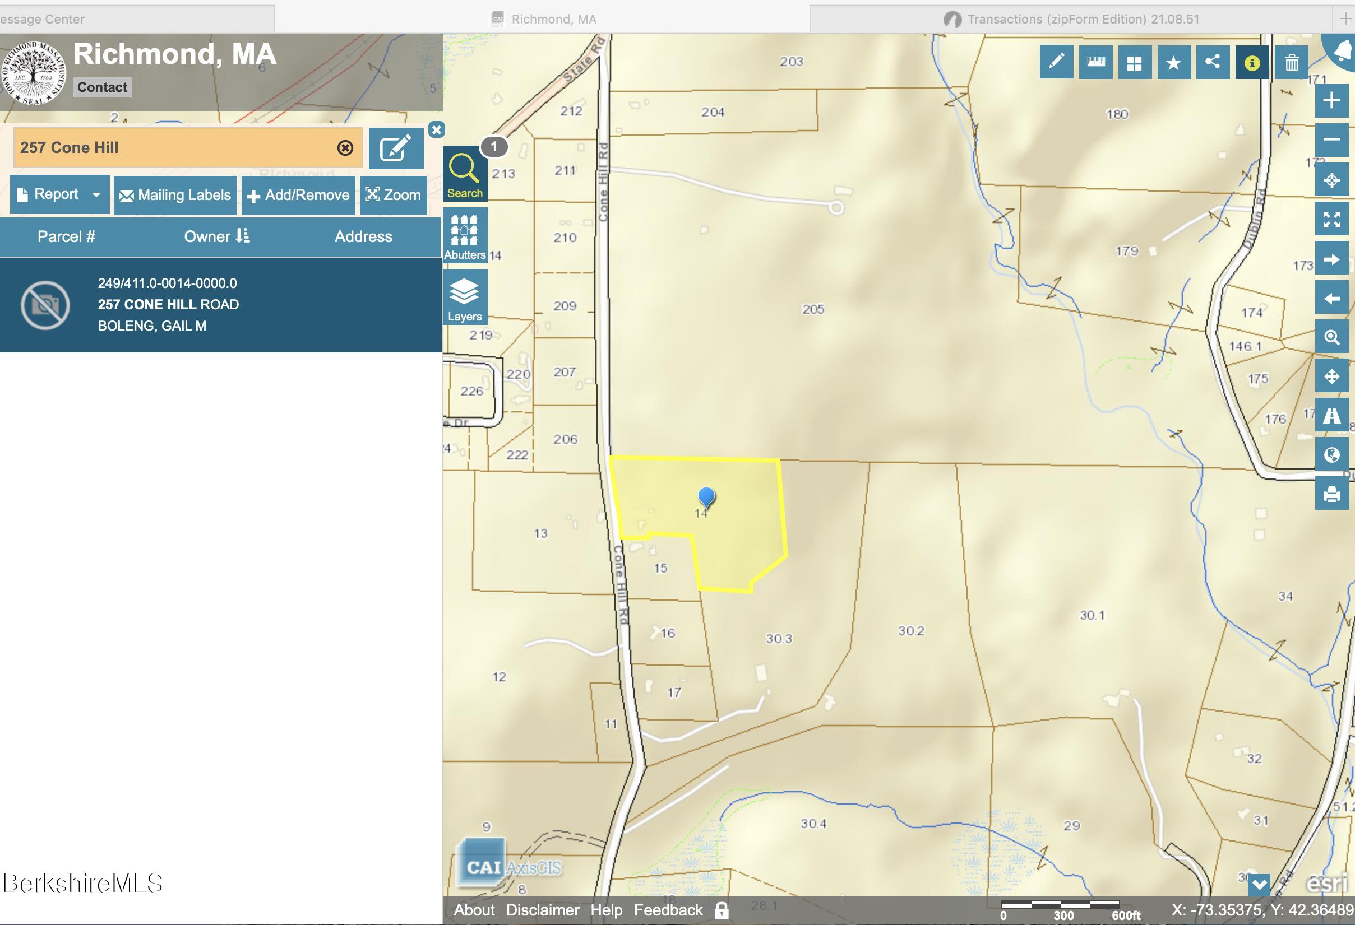Open the road street view icon
Image resolution: width=1355 pixels, height=925 pixels.
click(1331, 416)
